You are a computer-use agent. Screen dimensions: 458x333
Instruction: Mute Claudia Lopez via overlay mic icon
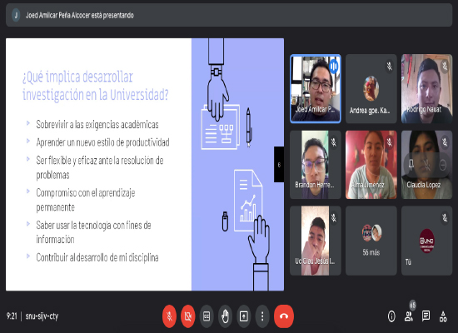click(x=426, y=166)
